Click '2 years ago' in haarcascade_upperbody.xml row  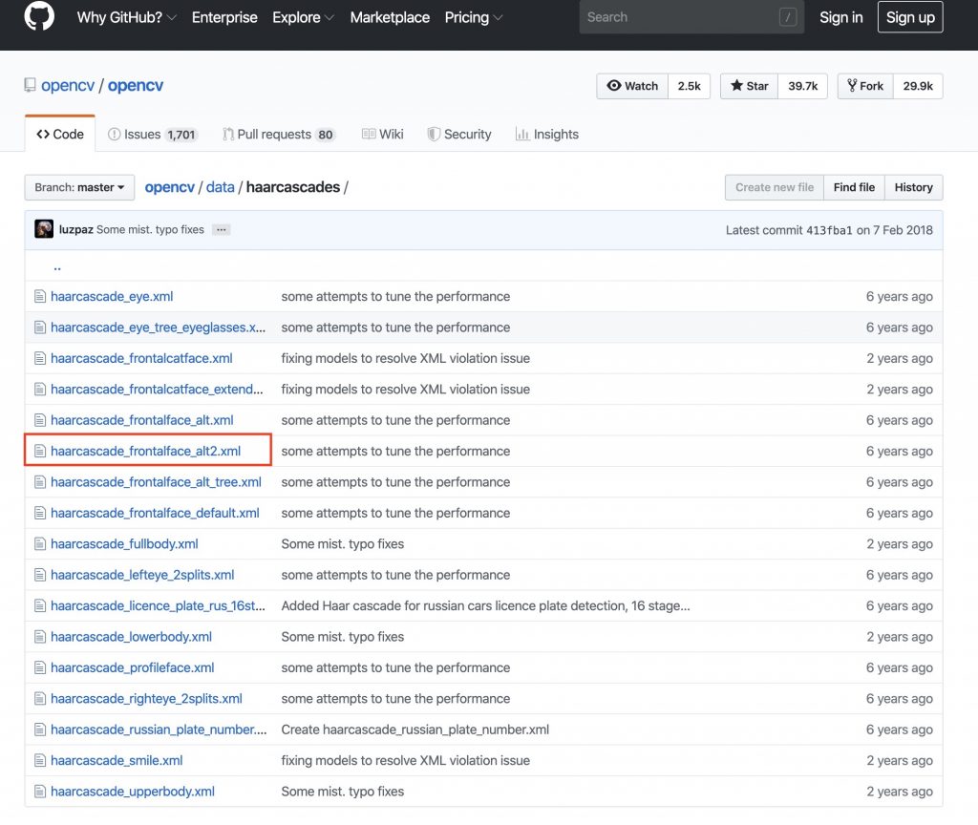(x=900, y=792)
